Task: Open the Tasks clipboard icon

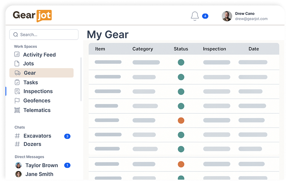Action: click(17, 82)
